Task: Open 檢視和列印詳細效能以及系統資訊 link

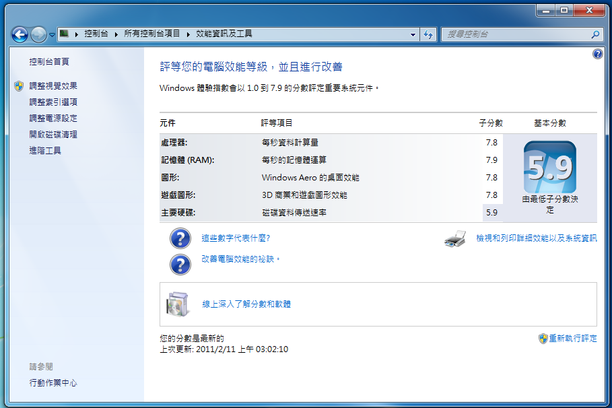Action: pos(537,238)
